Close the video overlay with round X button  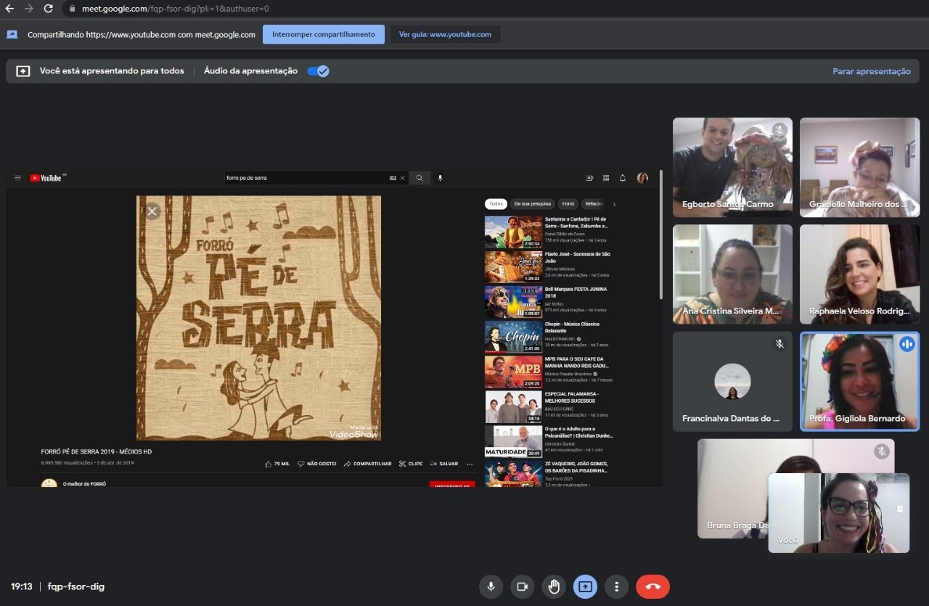[152, 211]
